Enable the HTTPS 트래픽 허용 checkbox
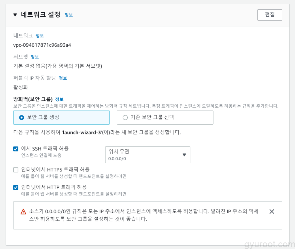The image size is (295, 249). [16, 170]
